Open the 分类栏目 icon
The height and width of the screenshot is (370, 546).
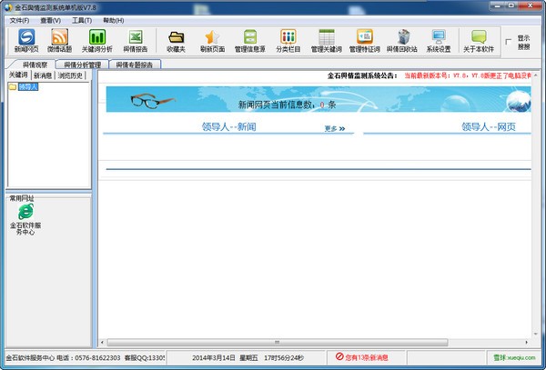pos(288,41)
